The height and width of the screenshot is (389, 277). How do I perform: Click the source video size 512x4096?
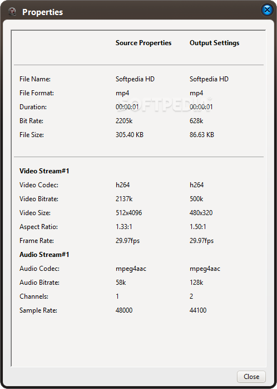coord(128,212)
